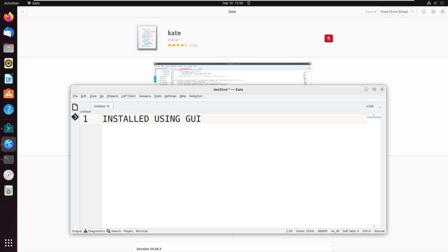Click the scrollbar up arrow in editor

(x=373, y=115)
